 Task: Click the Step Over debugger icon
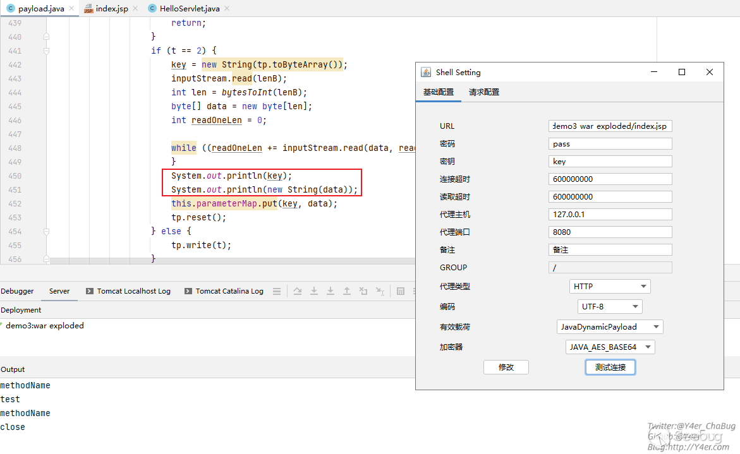(298, 291)
